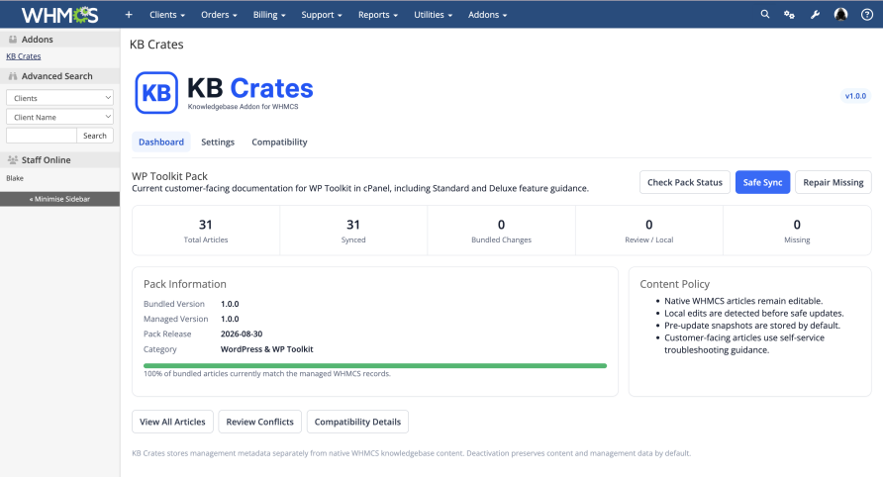
Task: Click the sidebar Search button
Action: click(95, 136)
